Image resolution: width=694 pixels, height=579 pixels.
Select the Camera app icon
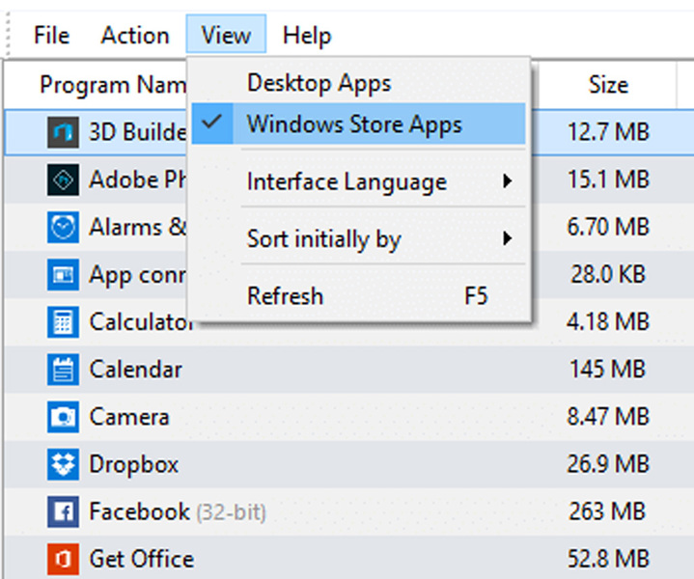63,417
